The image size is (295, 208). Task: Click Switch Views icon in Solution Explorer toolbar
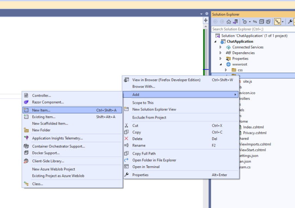pos(235,22)
